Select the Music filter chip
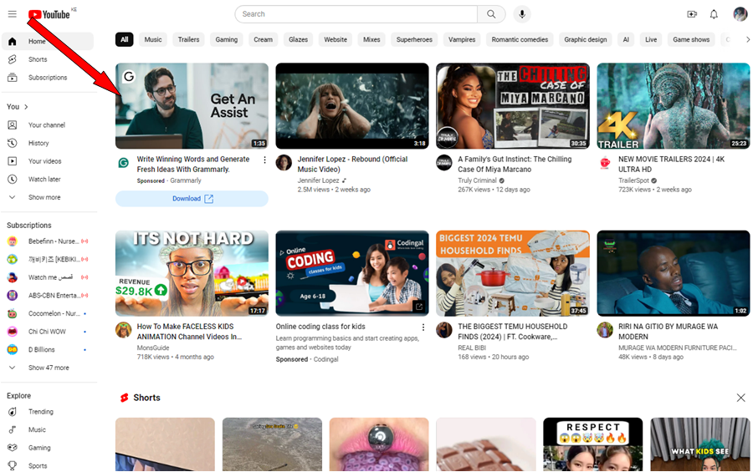 coord(153,40)
